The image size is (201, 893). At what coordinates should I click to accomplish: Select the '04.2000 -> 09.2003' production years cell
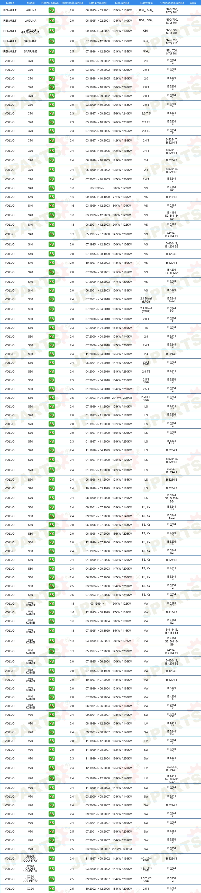click(97, 569)
